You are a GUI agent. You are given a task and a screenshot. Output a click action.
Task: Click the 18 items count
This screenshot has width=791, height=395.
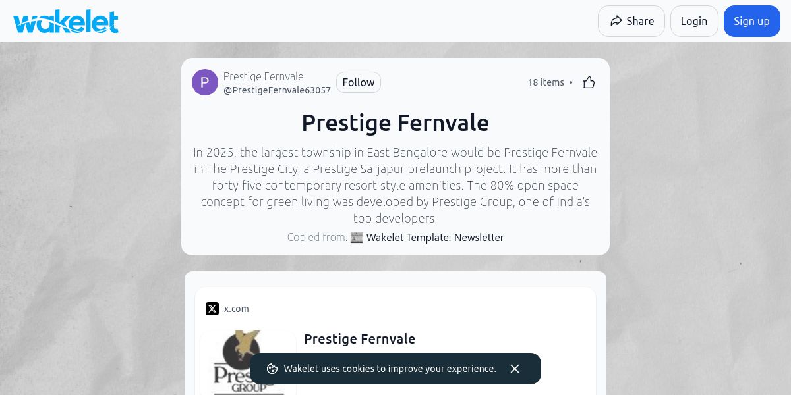click(x=546, y=82)
